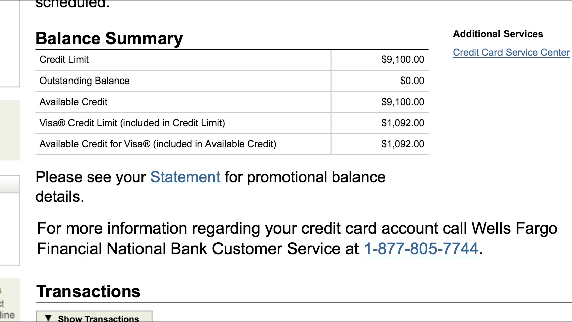Viewport: 572px width, 322px height.
Task: Click the Balance Summary heading
Action: click(x=109, y=39)
